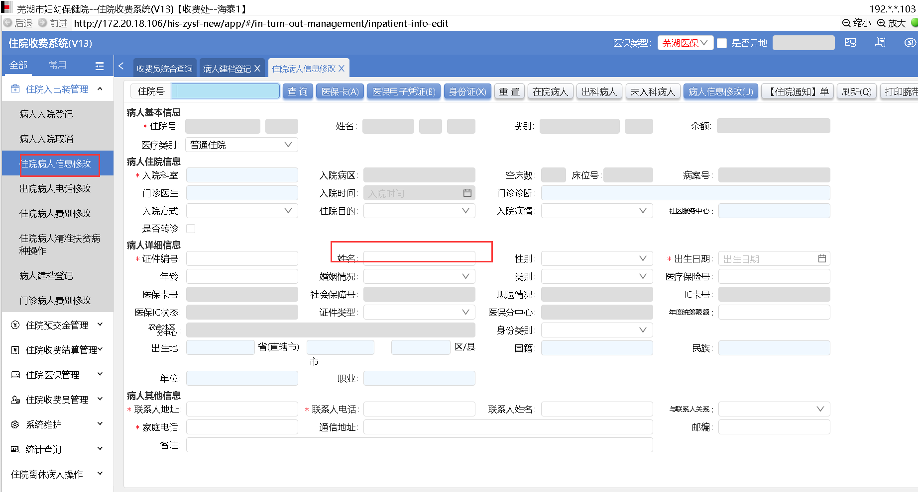Open the calendar icon in 入院时间 field

[467, 193]
